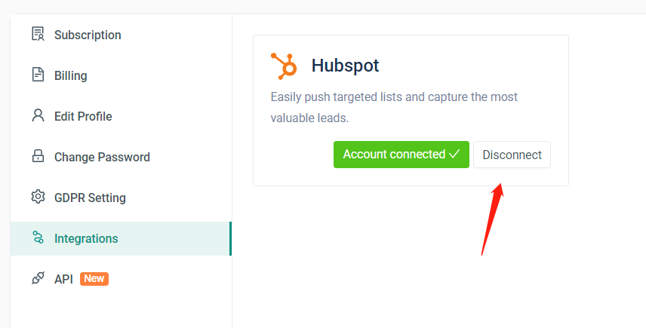Go to the Billing section

[70, 75]
